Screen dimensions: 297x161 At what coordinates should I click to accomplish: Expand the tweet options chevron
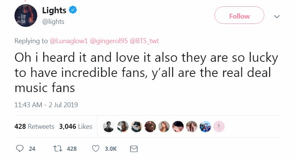pyautogui.click(x=277, y=17)
